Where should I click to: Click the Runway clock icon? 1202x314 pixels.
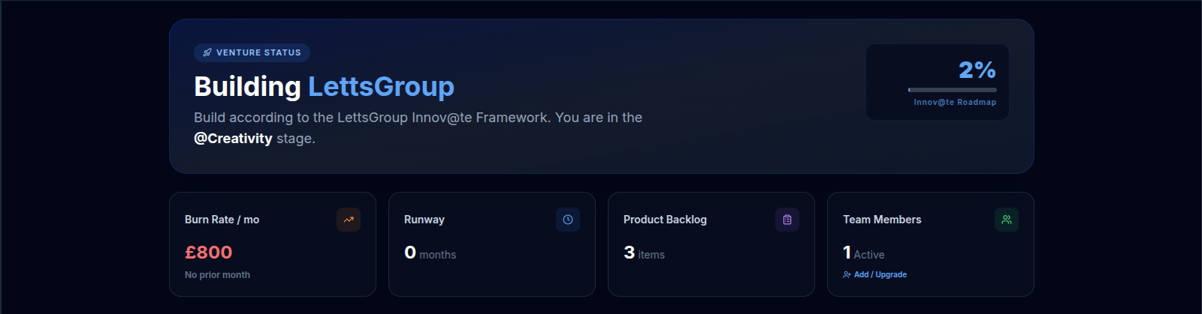pyautogui.click(x=568, y=220)
